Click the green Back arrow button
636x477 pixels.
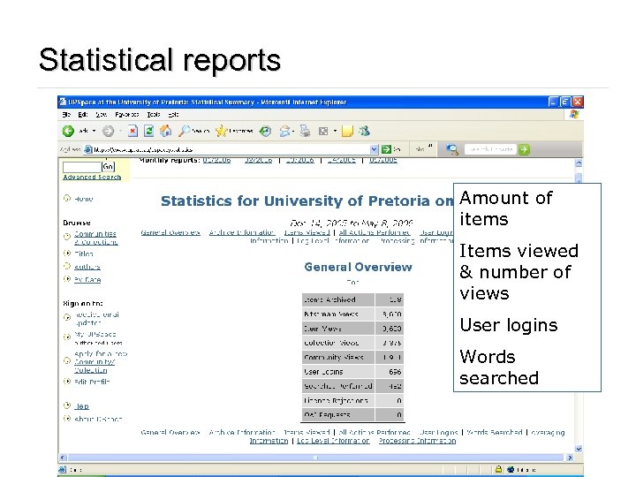click(x=68, y=131)
